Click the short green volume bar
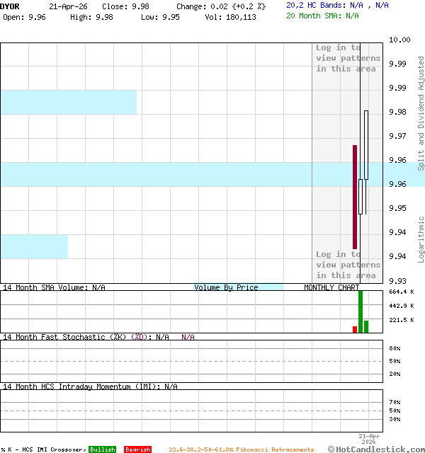425x453 pixels. click(x=366, y=326)
